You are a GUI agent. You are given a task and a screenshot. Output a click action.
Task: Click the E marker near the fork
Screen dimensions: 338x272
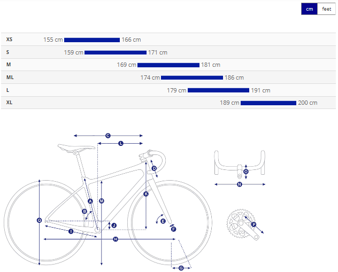[163, 221]
